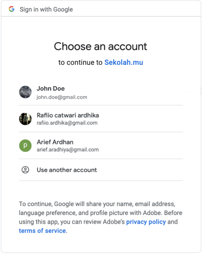This screenshot has width=203, height=254.
Task: Click the Choose an account heading
Action: pos(100,46)
